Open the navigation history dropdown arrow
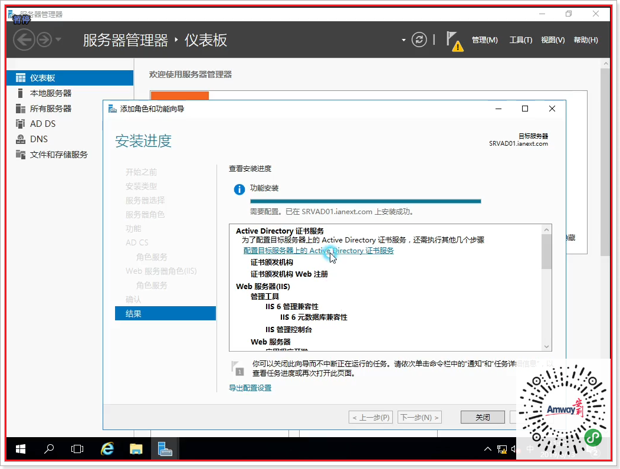 click(x=58, y=40)
